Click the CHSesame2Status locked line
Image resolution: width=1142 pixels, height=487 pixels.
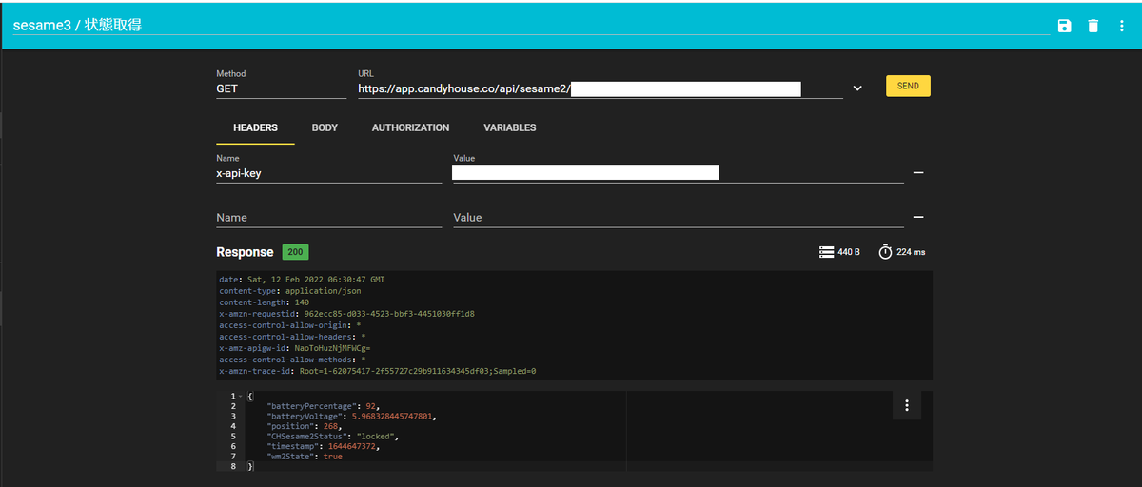tap(333, 437)
